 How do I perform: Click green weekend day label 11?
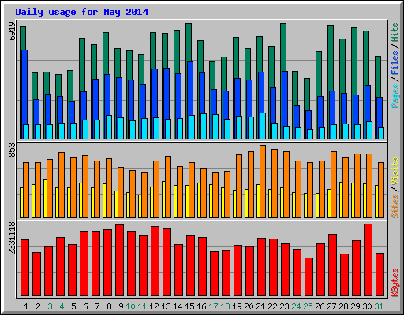pyautogui.click(x=142, y=306)
